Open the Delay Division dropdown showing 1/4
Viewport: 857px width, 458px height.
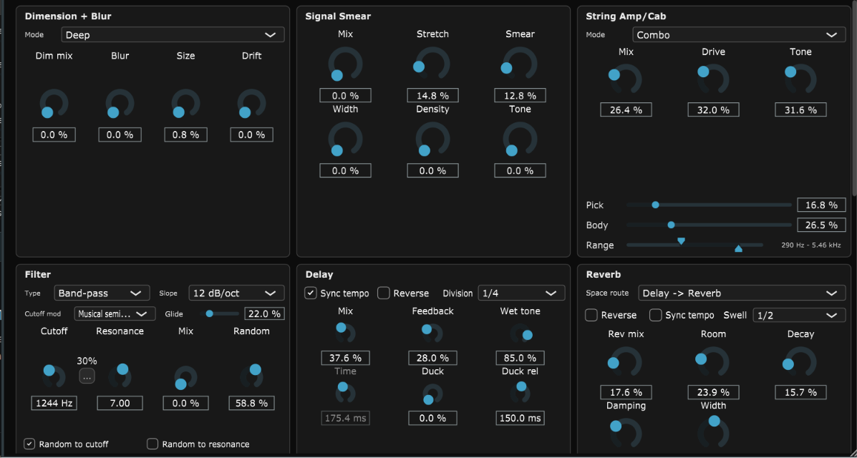coord(521,293)
